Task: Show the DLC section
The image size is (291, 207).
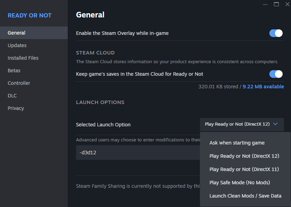Action: [12, 96]
